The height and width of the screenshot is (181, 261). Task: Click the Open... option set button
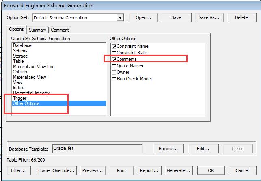point(143,17)
